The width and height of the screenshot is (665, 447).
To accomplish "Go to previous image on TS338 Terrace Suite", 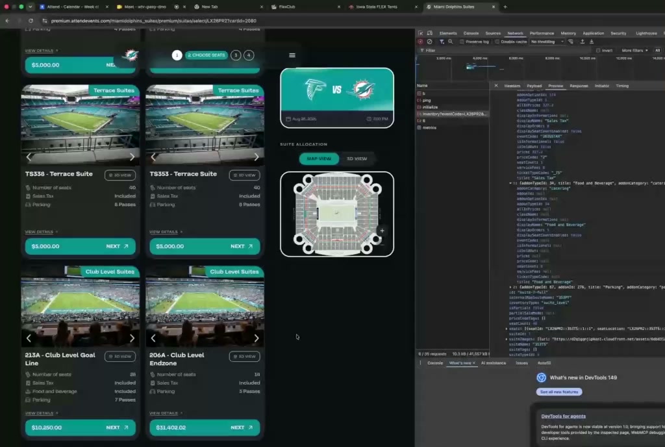I will click(29, 157).
